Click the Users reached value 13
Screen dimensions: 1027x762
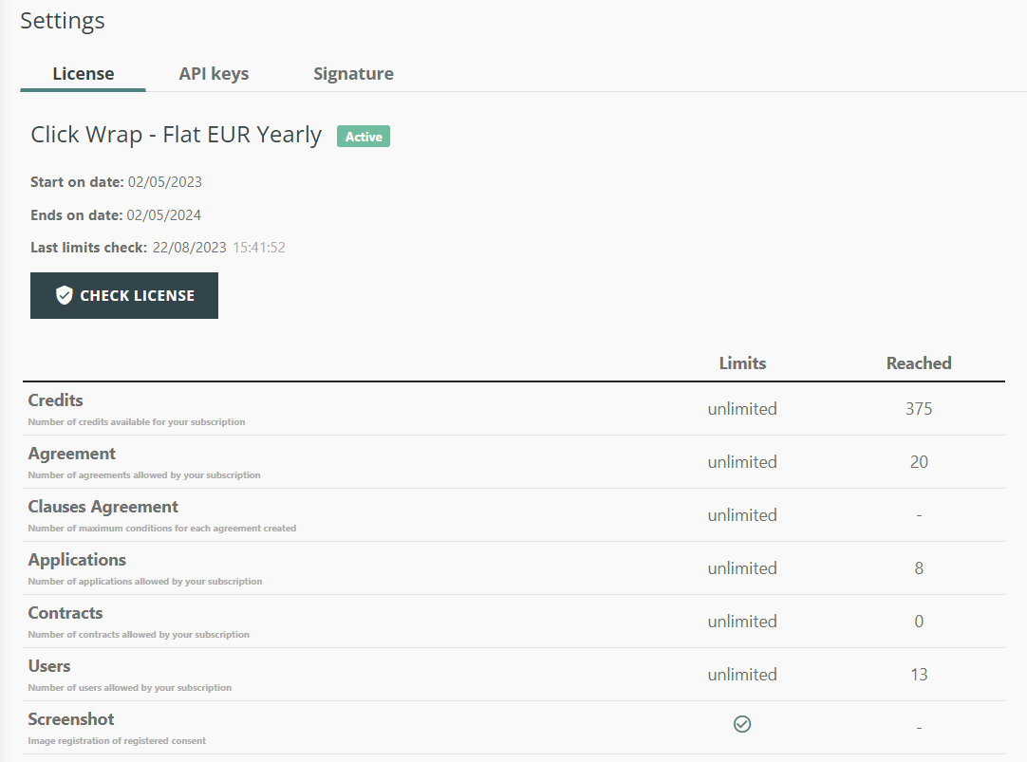(919, 675)
